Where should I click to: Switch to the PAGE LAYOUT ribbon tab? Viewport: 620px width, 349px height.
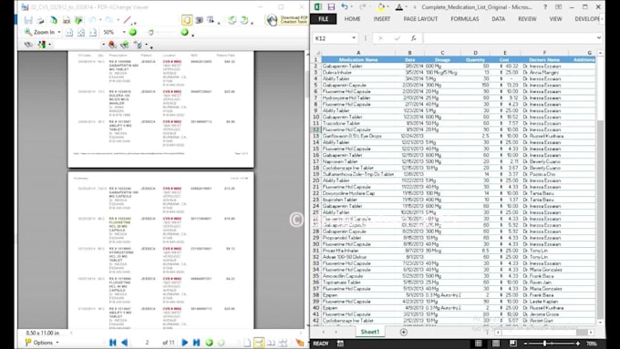point(420,18)
